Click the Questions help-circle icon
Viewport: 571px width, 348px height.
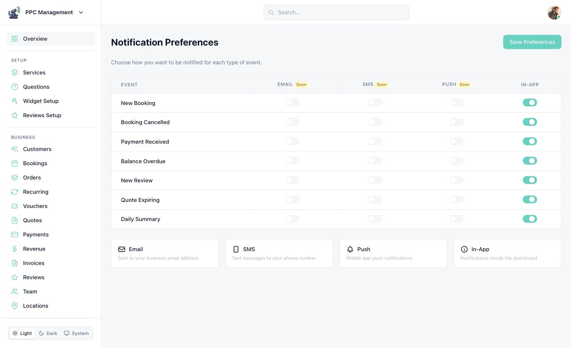click(15, 87)
